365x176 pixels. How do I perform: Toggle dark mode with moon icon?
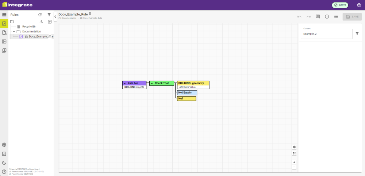tap(4, 163)
